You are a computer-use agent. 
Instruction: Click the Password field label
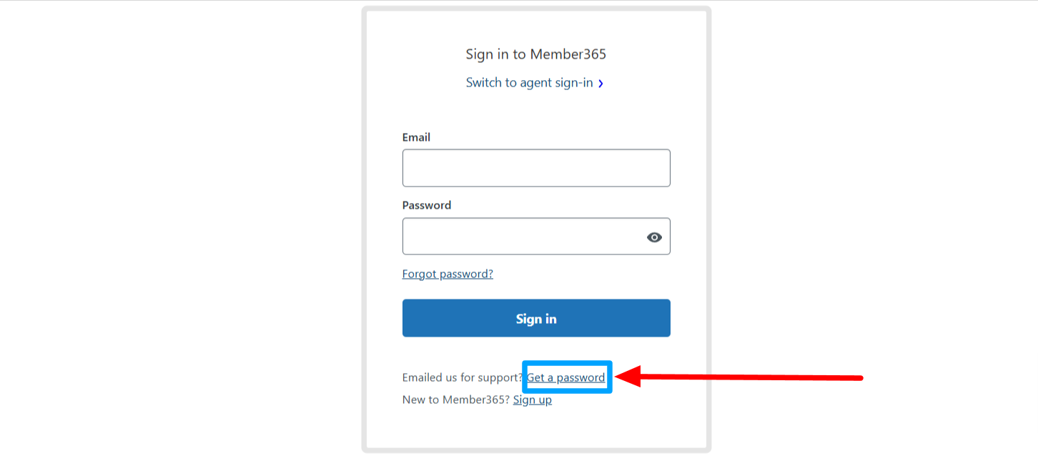[x=427, y=205]
